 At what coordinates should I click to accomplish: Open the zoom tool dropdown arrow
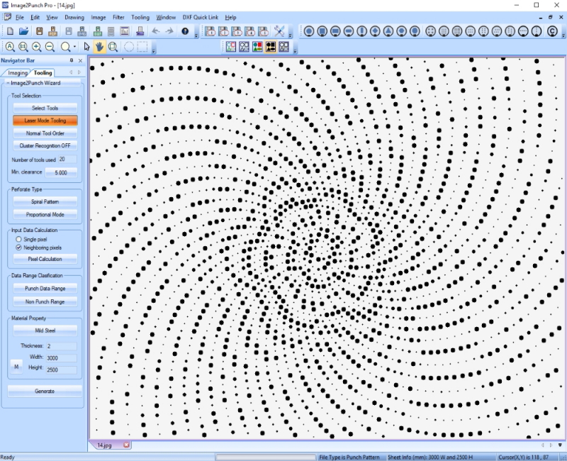pos(75,47)
